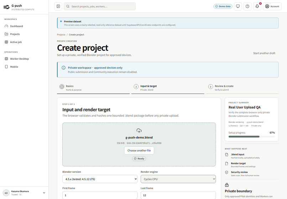Open the Blender version dropdown
Screen dimensions: 287x199
point(100,179)
